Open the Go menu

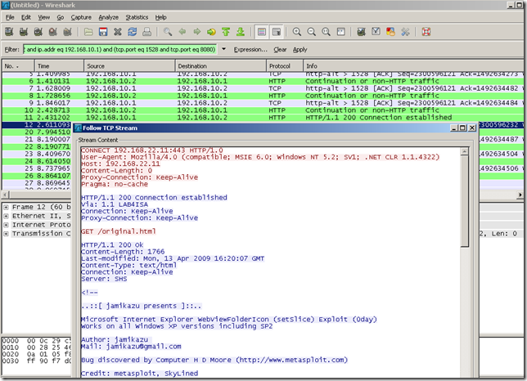[x=61, y=17]
